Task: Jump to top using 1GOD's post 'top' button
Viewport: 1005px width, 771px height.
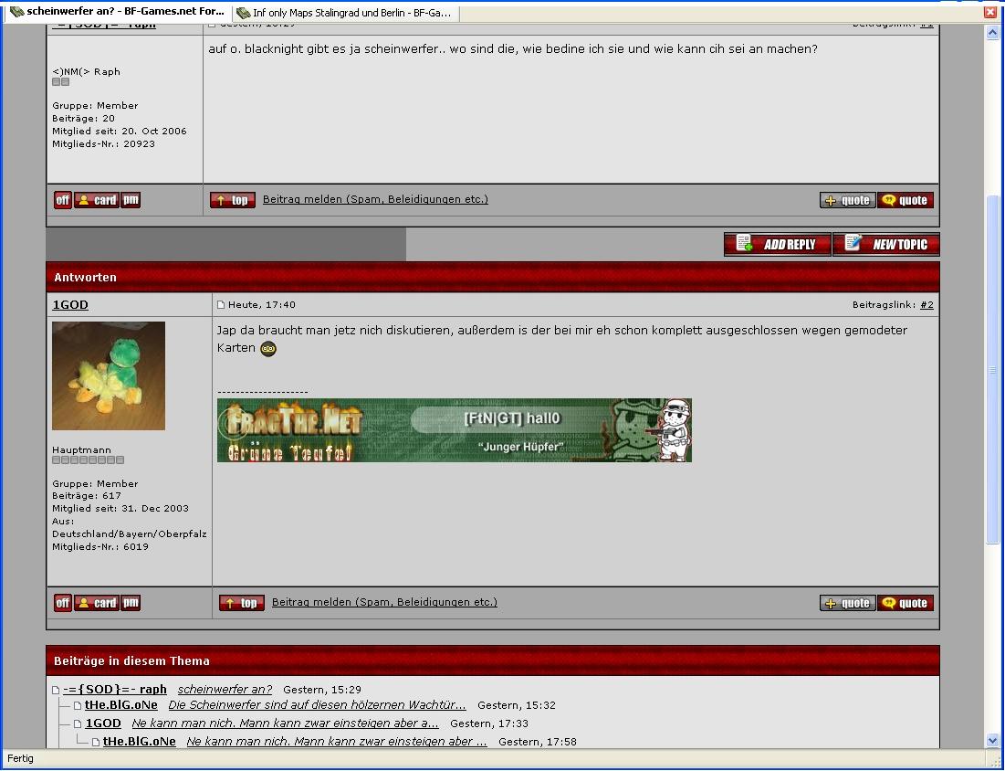Action: (x=242, y=603)
